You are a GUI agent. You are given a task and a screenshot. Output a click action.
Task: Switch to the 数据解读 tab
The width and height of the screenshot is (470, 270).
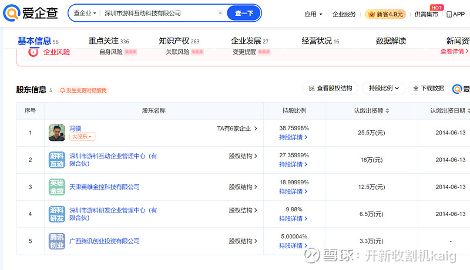pyautogui.click(x=391, y=41)
